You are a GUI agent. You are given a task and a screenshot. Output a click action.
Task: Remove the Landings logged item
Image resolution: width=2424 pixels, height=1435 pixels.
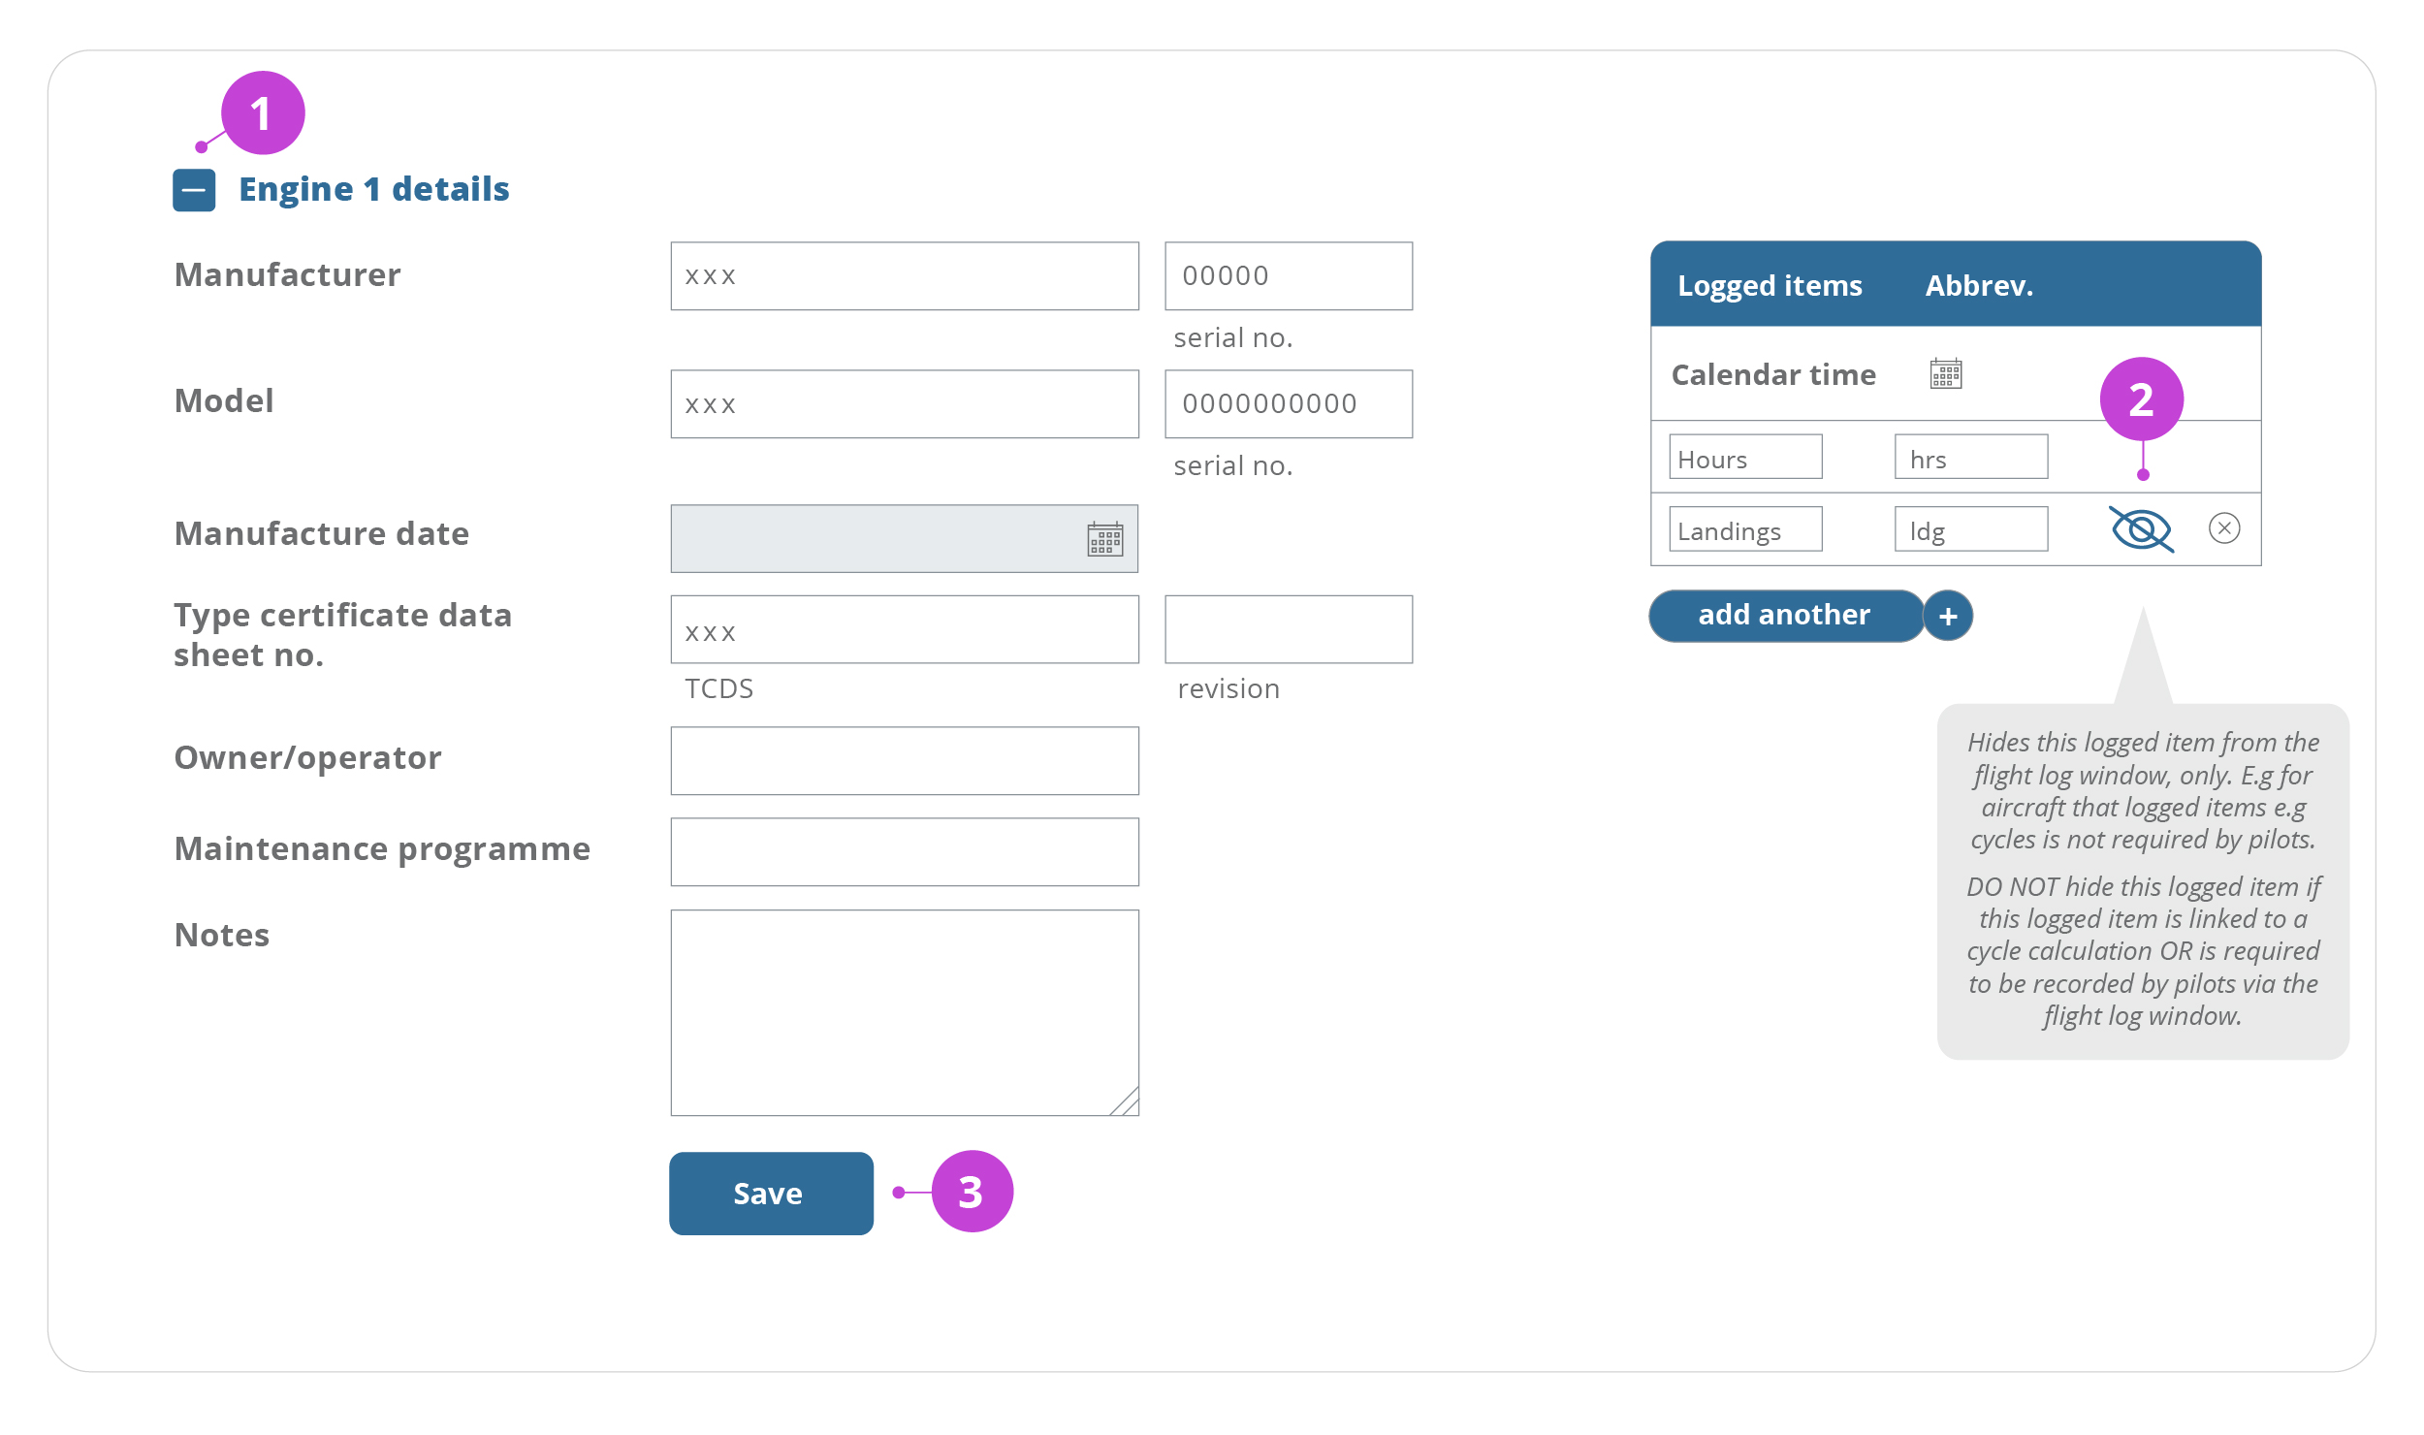point(2224,528)
